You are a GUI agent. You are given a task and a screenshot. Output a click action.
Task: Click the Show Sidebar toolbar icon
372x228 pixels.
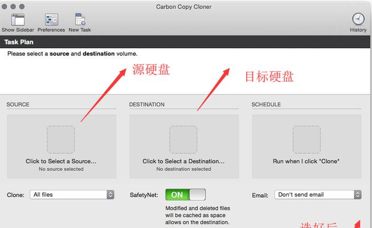coord(18,20)
